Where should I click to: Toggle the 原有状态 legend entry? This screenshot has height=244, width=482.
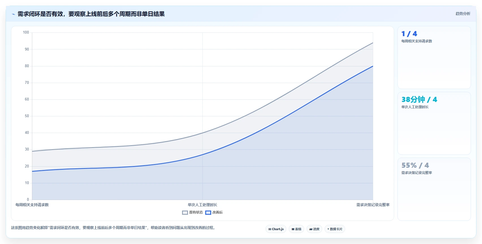[x=193, y=212]
